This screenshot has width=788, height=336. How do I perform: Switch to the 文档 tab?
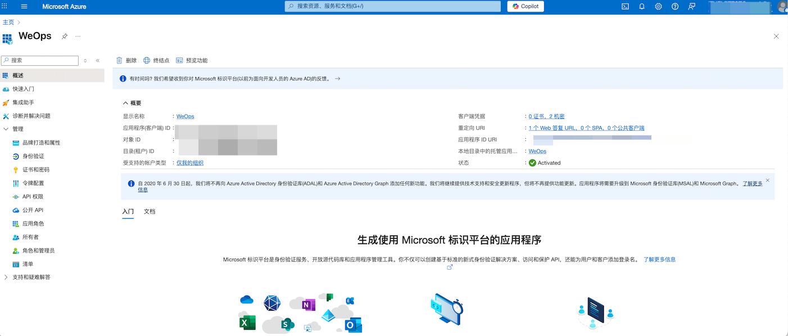[150, 212]
